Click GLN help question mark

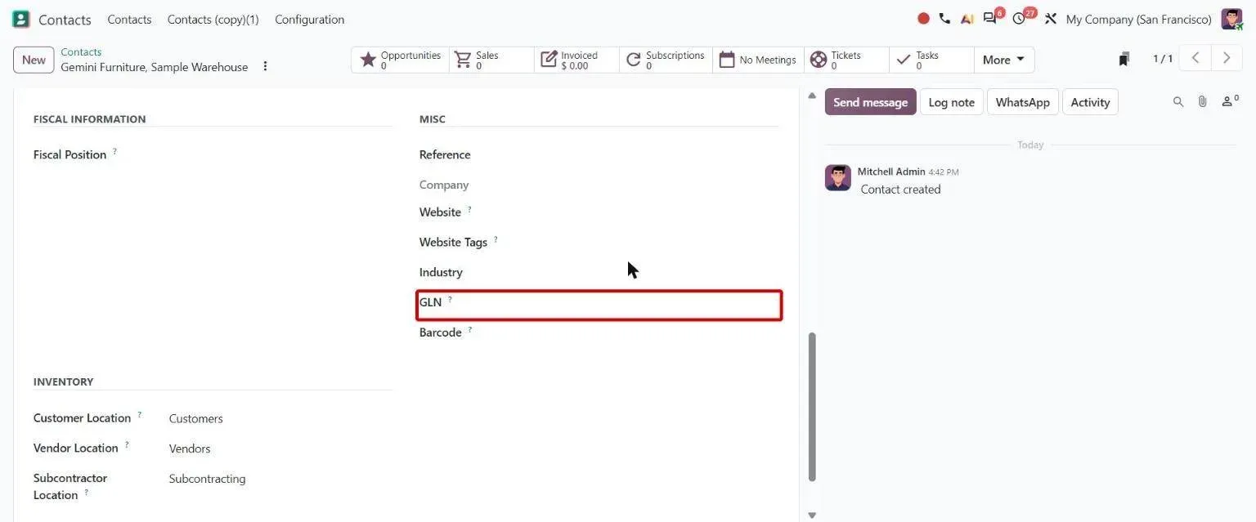click(450, 299)
